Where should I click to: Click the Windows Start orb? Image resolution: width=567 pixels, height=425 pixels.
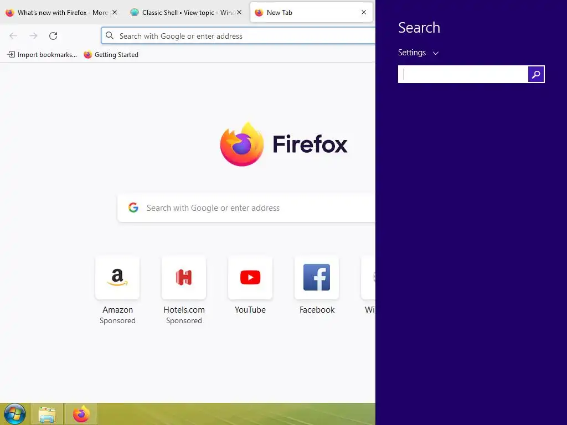pos(15,414)
